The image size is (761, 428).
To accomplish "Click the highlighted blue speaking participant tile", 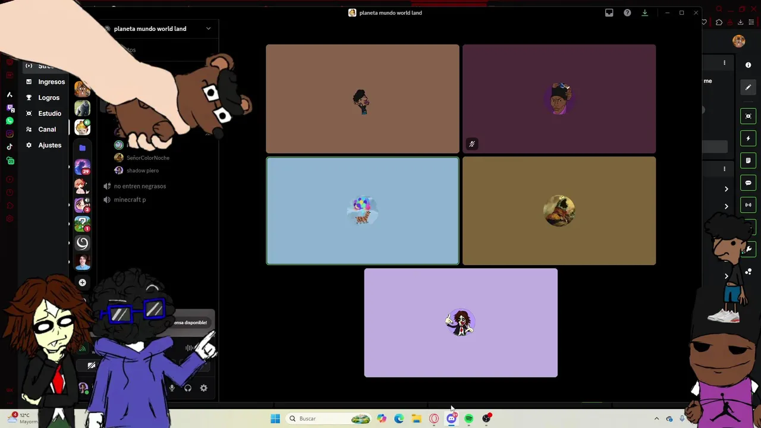I will click(x=363, y=211).
